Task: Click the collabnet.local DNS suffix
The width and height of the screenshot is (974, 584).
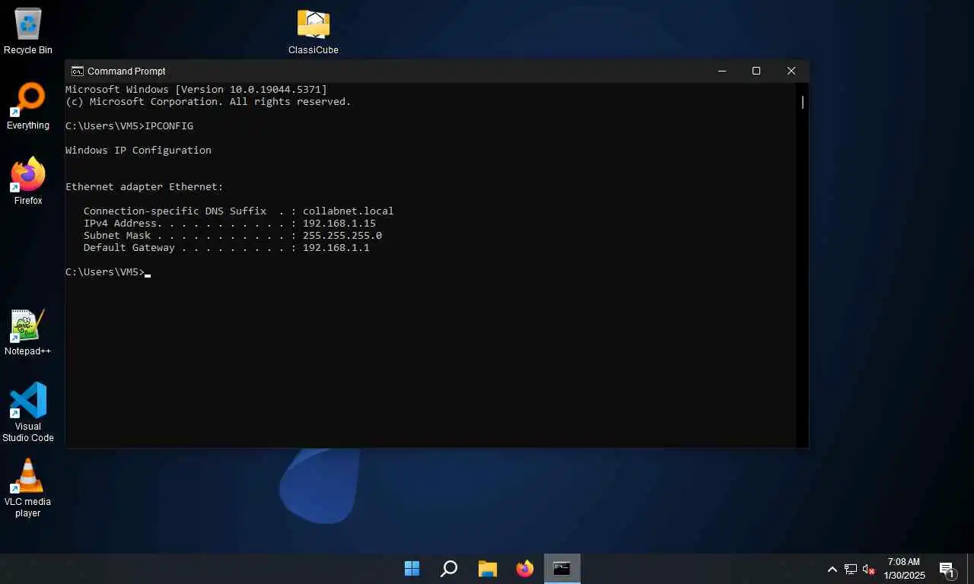Action: tap(349, 211)
